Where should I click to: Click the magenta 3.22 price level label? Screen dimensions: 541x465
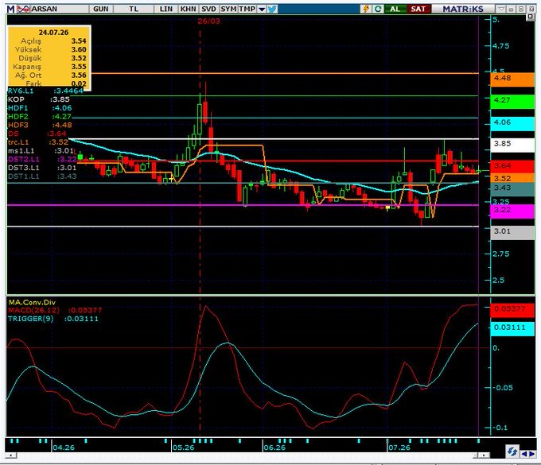tap(512, 211)
